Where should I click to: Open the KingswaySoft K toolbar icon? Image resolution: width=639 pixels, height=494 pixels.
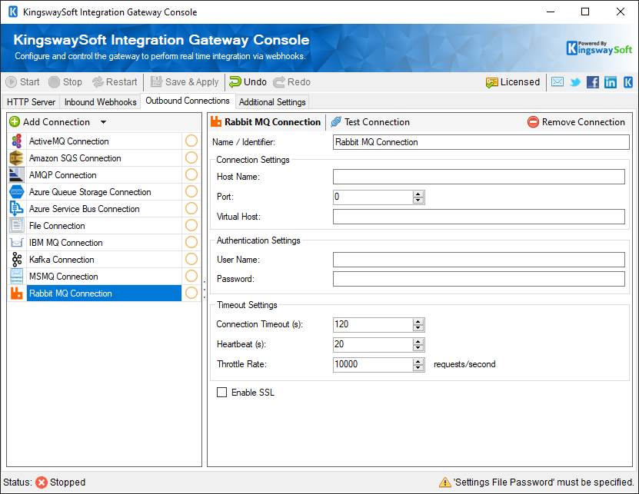pyautogui.click(x=628, y=82)
